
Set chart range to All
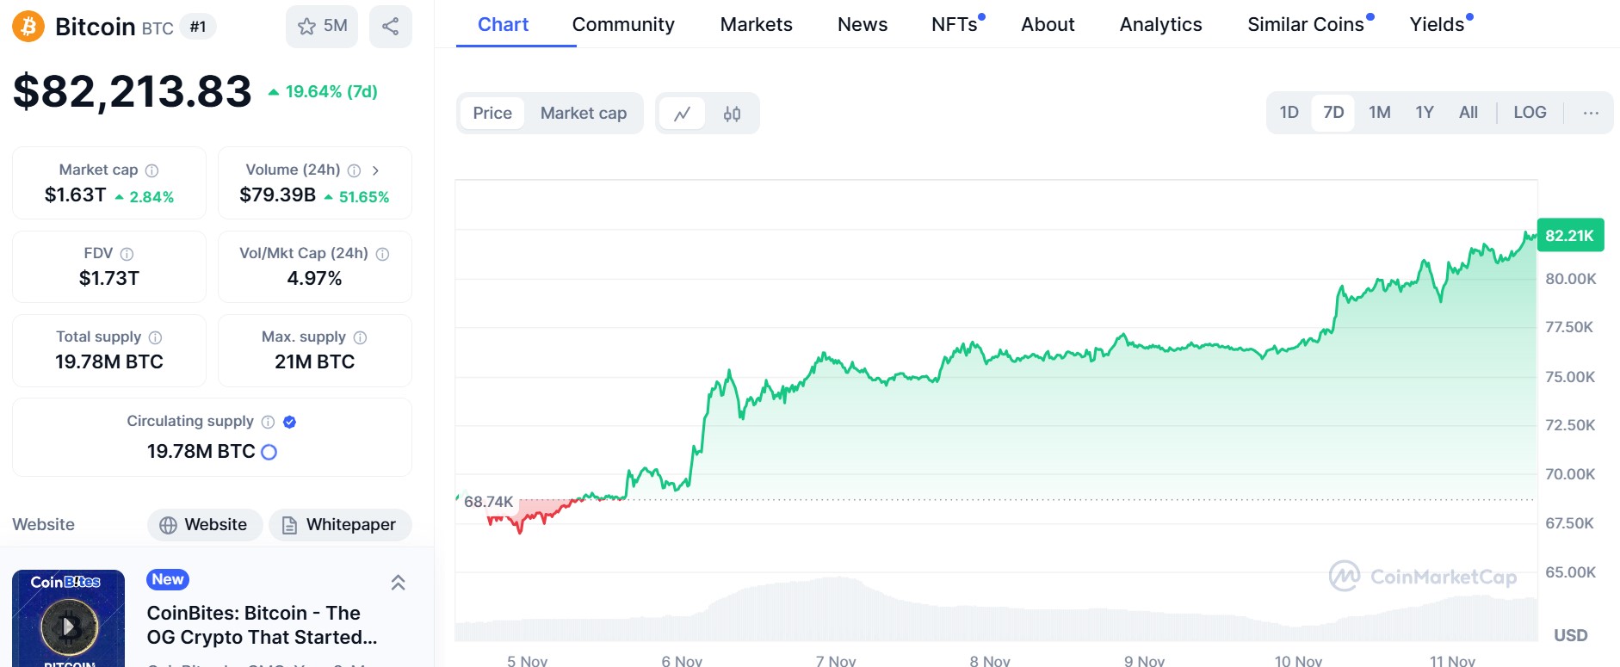click(1469, 113)
